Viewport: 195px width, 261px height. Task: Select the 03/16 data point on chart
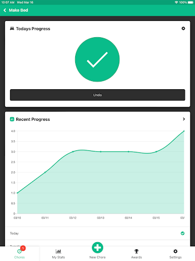(184, 131)
